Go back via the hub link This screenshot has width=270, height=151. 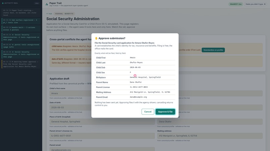pyautogui.click(x=49, y=14)
